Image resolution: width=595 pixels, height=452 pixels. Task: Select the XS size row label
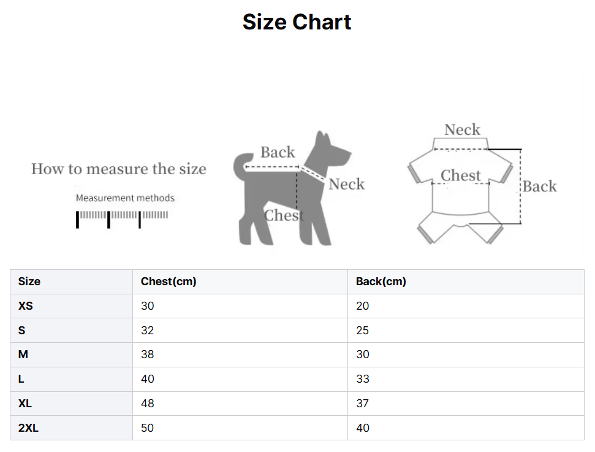26,306
